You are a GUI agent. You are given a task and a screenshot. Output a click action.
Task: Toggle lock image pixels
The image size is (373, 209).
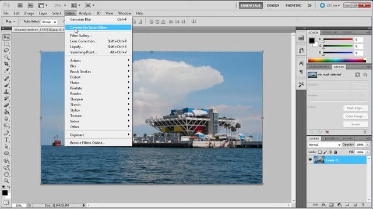(x=325, y=152)
